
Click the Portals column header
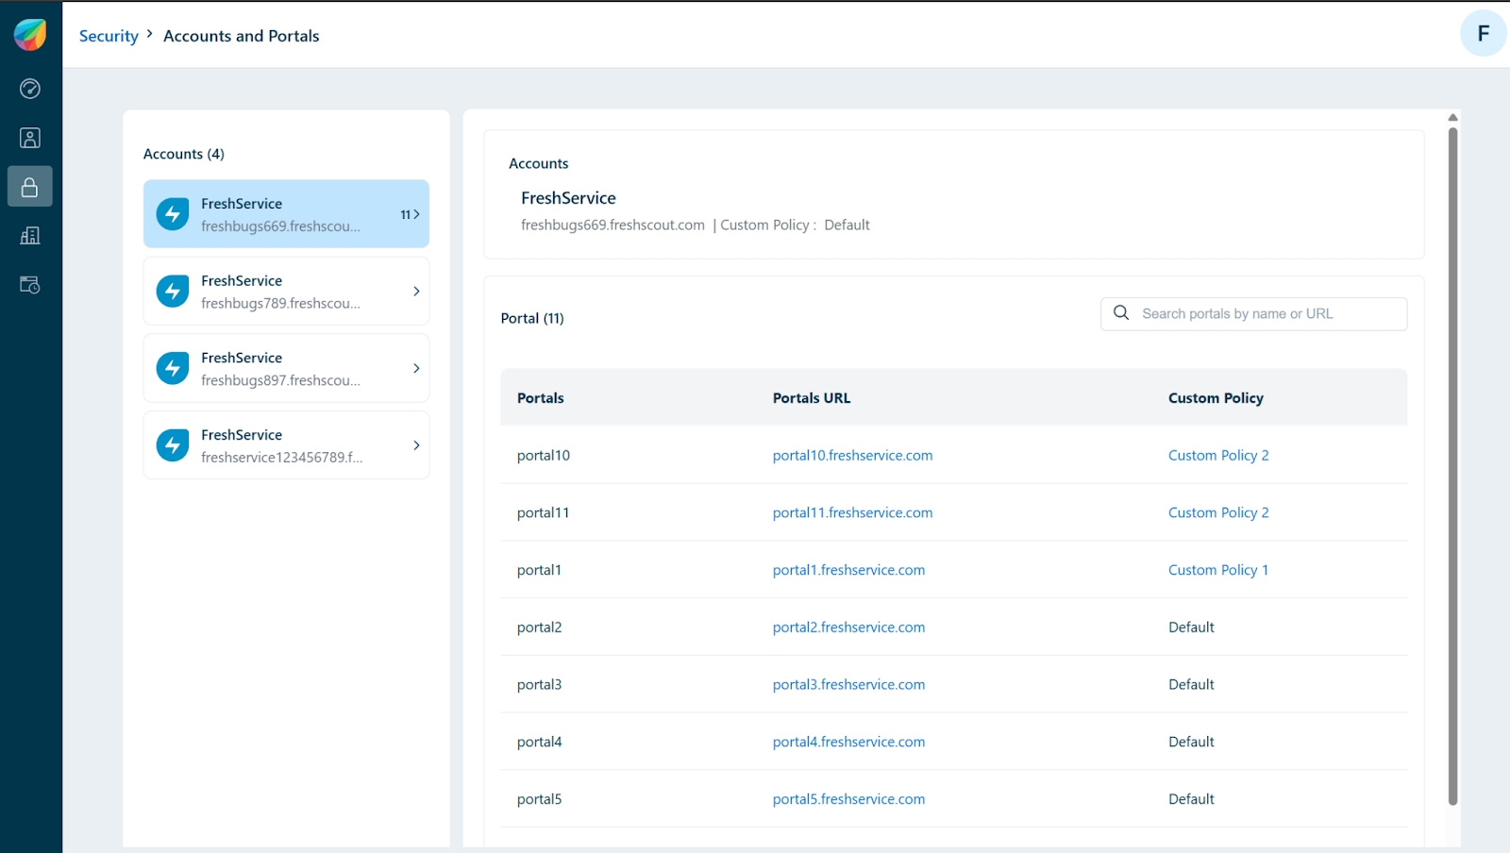tap(541, 398)
